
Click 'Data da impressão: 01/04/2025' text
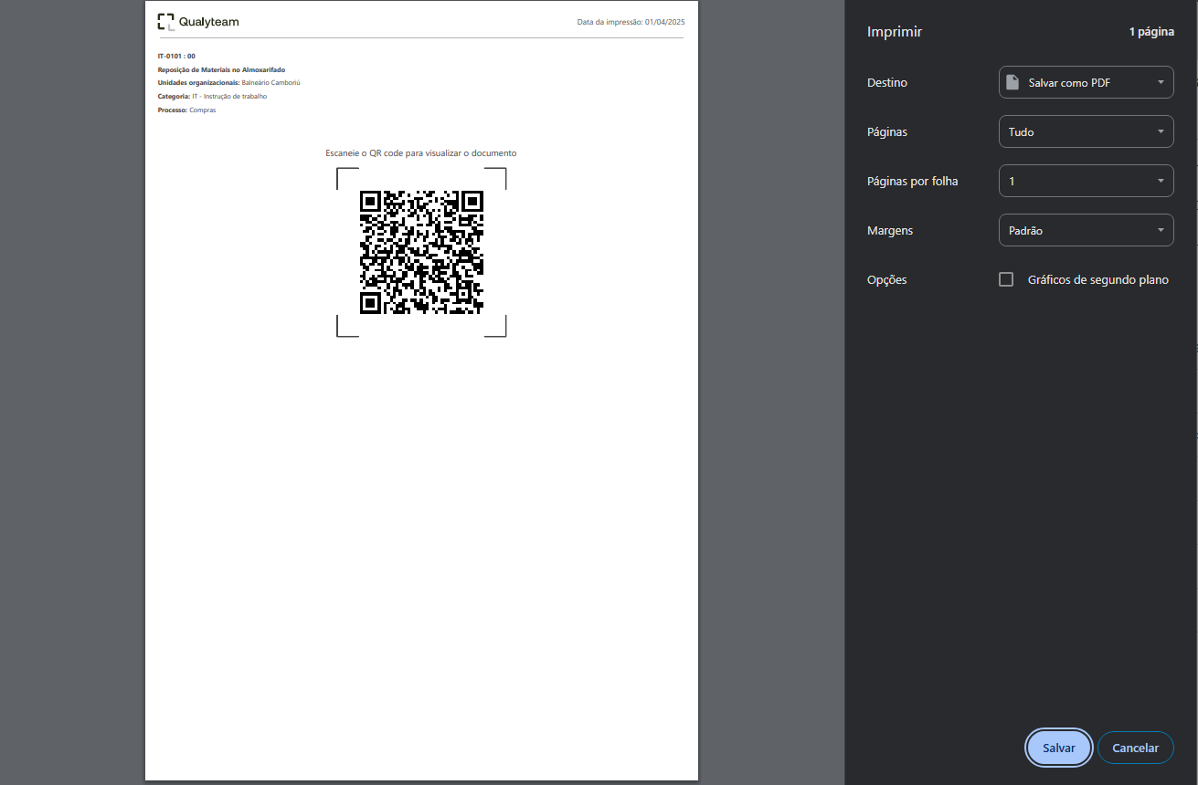pos(631,22)
